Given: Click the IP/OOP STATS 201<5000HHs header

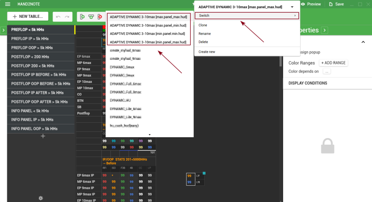Looking at the screenshot, I should click(x=125, y=161).
